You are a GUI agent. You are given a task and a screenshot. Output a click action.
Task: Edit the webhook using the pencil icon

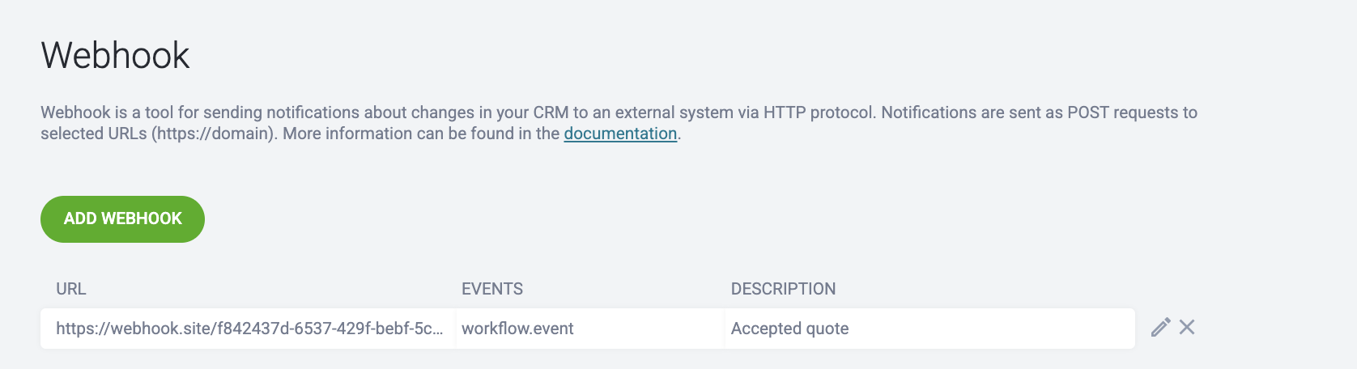1160,327
